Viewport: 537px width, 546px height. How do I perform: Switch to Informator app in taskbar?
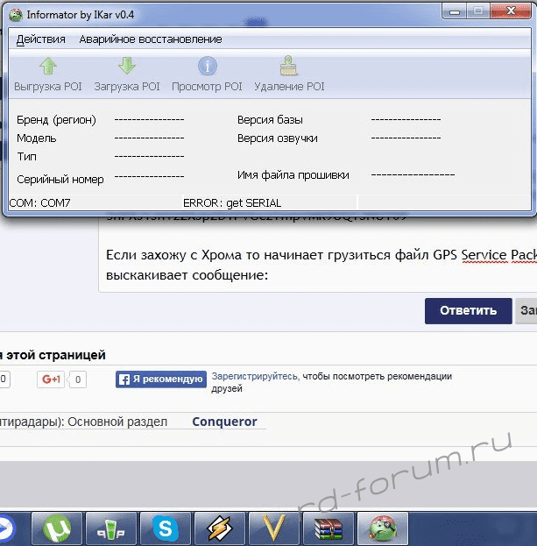[382, 528]
